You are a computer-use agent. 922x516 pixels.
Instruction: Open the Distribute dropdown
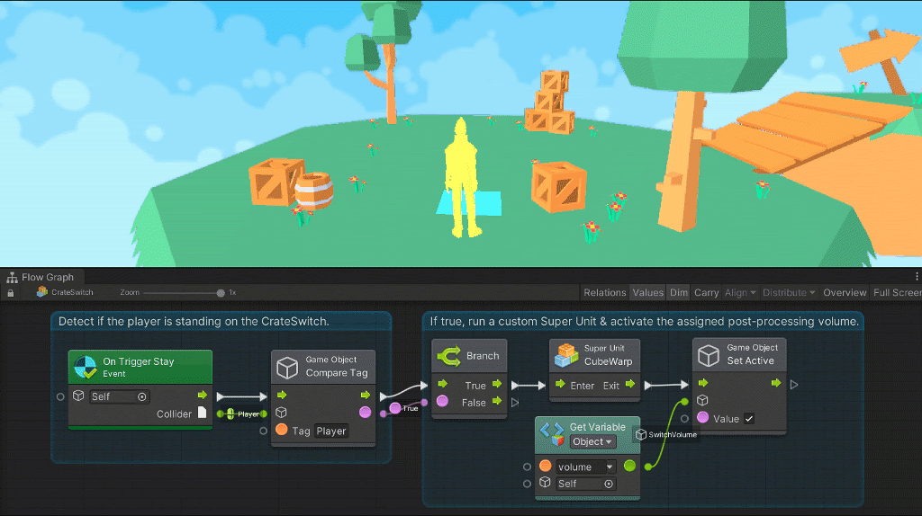[789, 292]
